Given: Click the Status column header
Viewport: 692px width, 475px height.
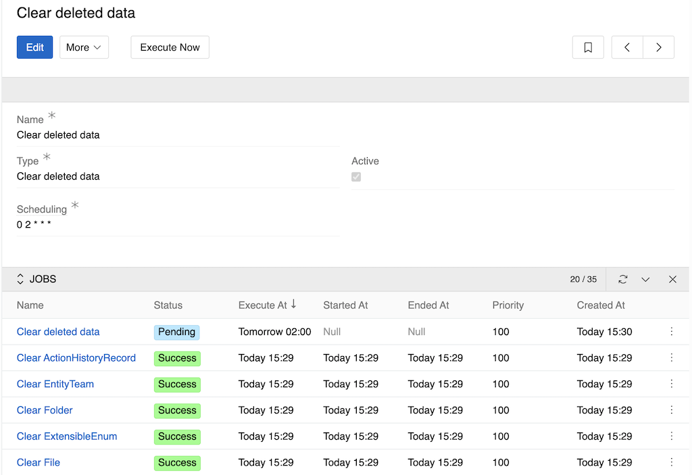Looking at the screenshot, I should point(168,305).
